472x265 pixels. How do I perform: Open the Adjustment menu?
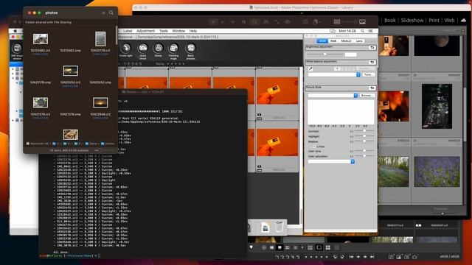pos(145,31)
